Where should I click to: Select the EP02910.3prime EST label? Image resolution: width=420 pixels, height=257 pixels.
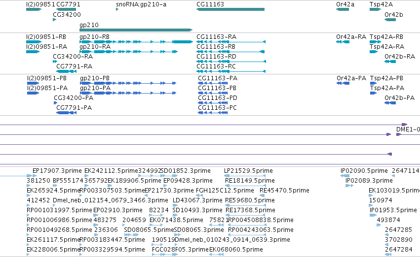[118, 210]
